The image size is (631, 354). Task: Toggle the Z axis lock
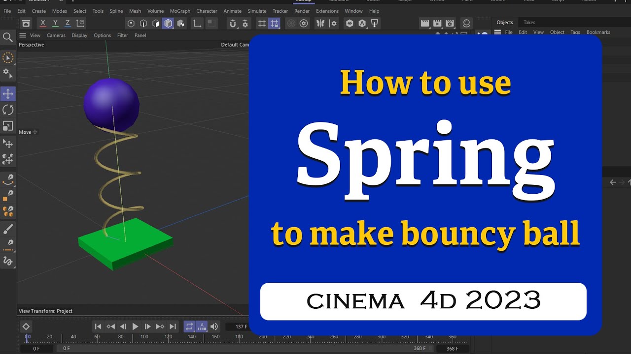click(68, 23)
